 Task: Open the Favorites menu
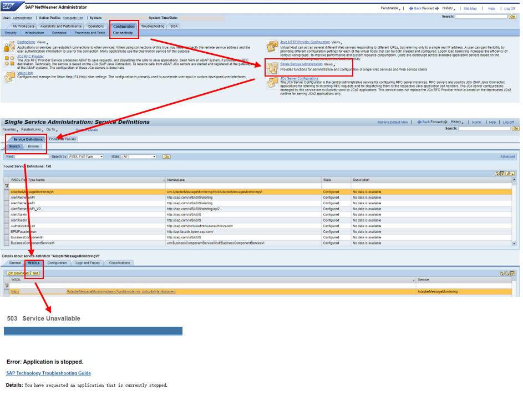click(10, 129)
